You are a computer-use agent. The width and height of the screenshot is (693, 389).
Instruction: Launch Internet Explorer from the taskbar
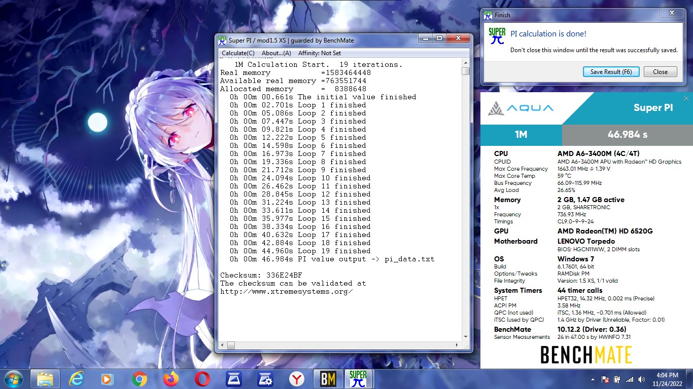click(77, 379)
